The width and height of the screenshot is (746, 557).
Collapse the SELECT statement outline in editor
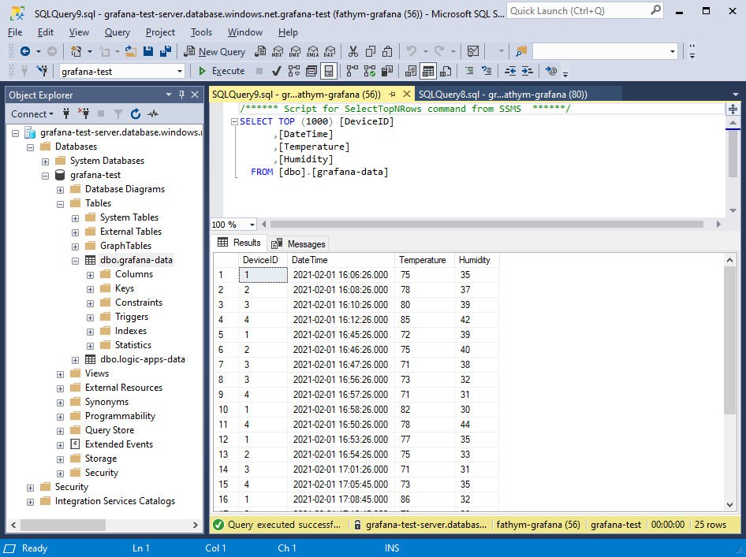234,121
